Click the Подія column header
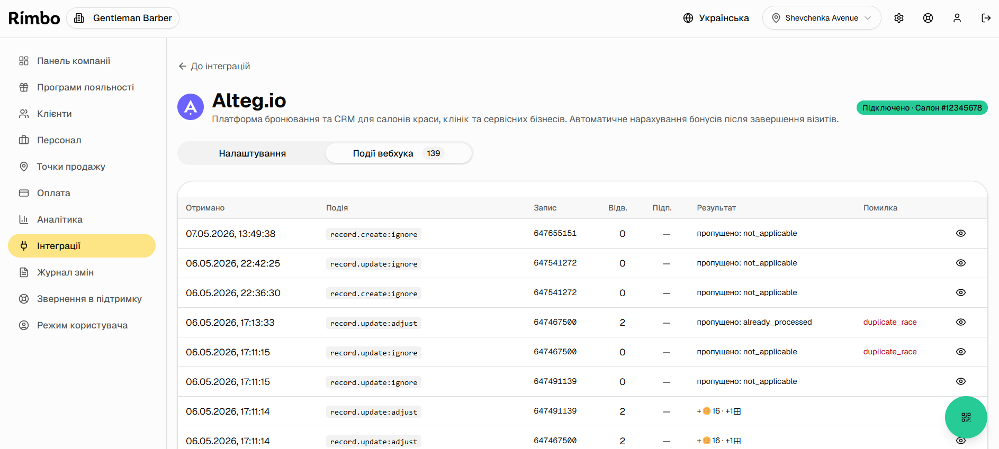999x449 pixels. (337, 208)
